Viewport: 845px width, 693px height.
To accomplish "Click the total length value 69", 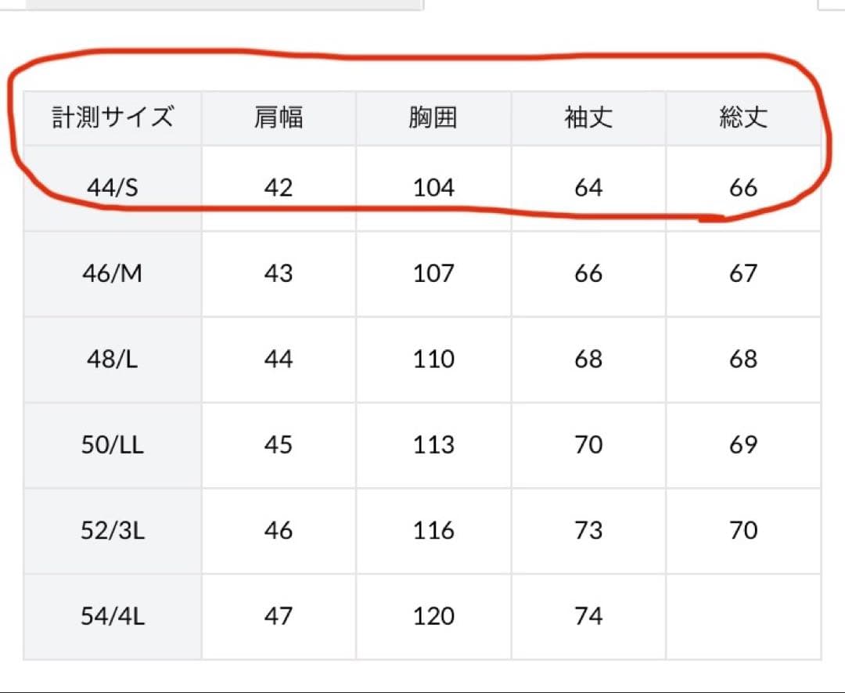I will click(x=743, y=445).
